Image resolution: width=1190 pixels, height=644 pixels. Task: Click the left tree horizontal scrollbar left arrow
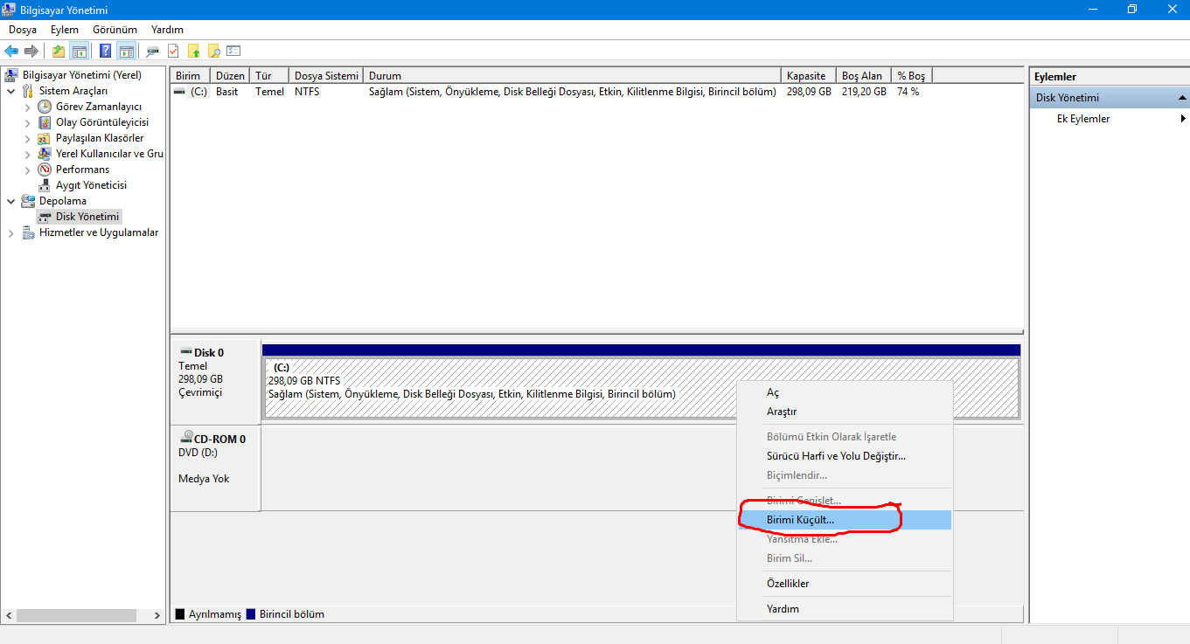coord(9,615)
